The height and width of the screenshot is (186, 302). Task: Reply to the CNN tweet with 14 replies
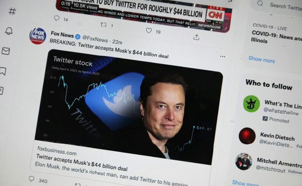57,18
